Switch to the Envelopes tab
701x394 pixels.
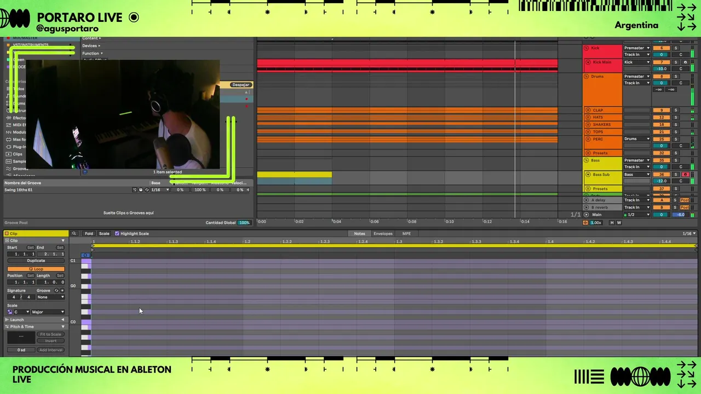pos(383,234)
